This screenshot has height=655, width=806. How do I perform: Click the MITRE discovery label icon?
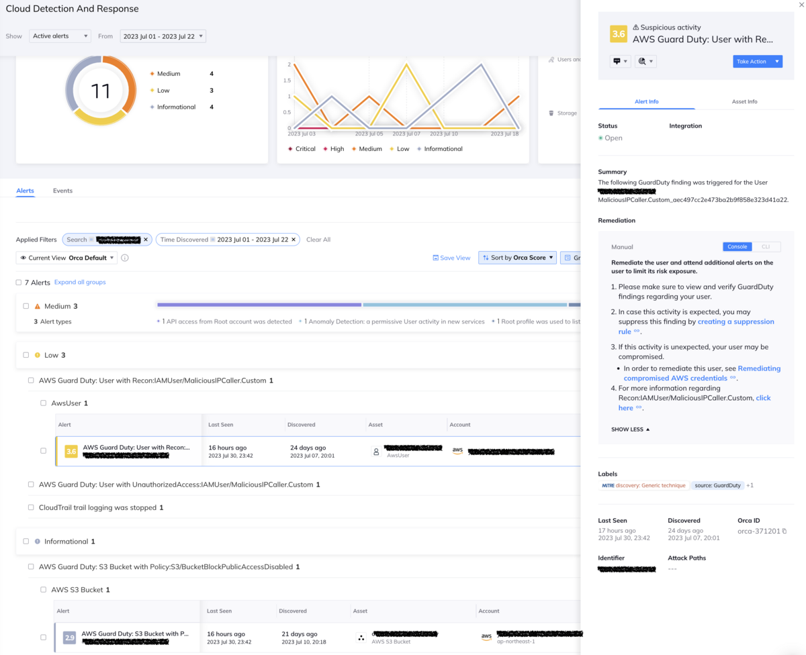pyautogui.click(x=608, y=485)
